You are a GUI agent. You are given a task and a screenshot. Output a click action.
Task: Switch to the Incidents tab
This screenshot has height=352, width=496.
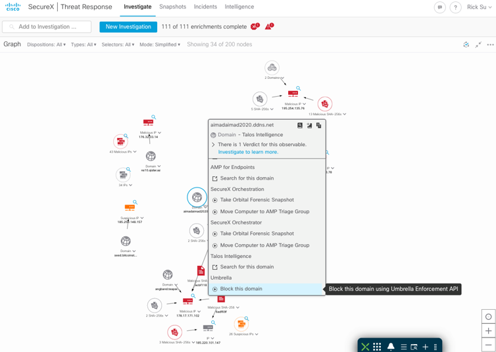click(205, 7)
